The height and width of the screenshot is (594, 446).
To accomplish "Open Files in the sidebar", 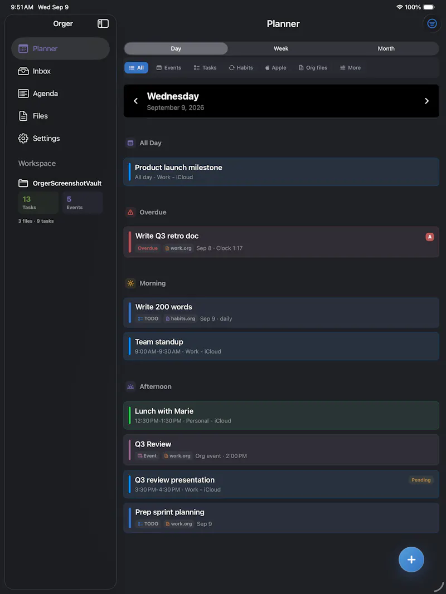I will click(60, 116).
